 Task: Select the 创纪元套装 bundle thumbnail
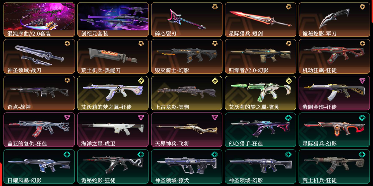(x=113, y=20)
